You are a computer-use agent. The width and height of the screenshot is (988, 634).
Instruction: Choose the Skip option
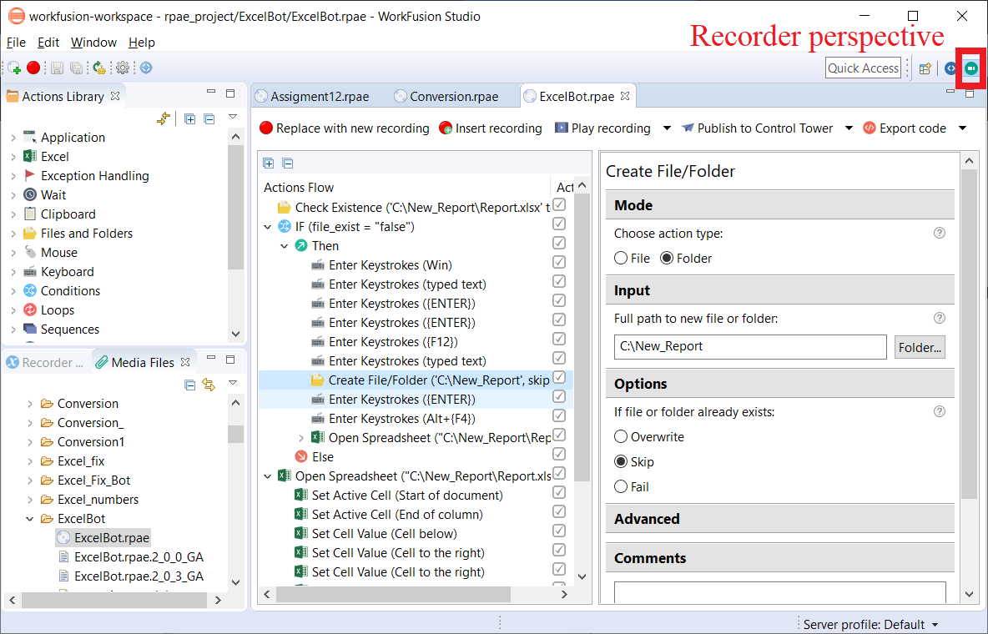[622, 461]
